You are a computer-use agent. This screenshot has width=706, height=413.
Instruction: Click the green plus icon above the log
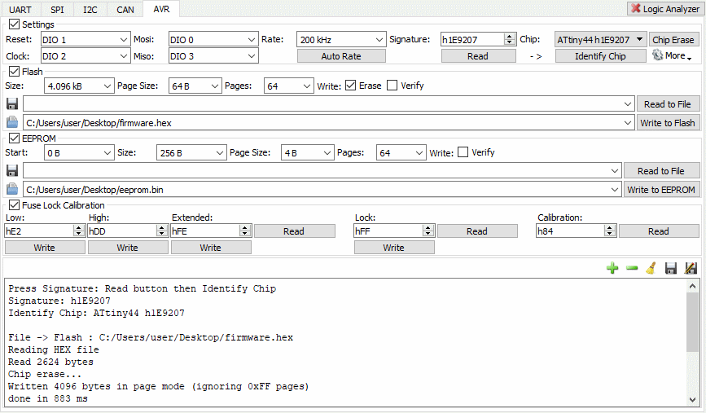(x=612, y=268)
